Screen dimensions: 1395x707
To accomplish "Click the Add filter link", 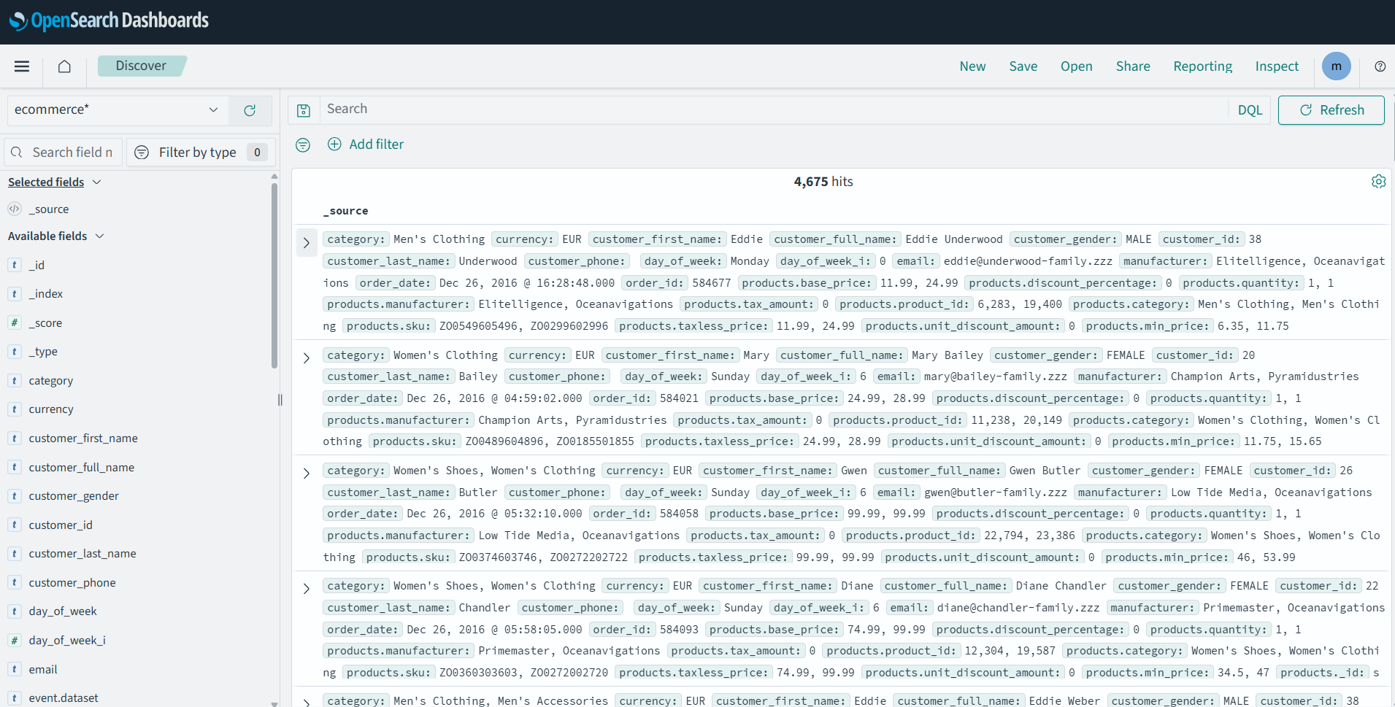I will (x=366, y=144).
